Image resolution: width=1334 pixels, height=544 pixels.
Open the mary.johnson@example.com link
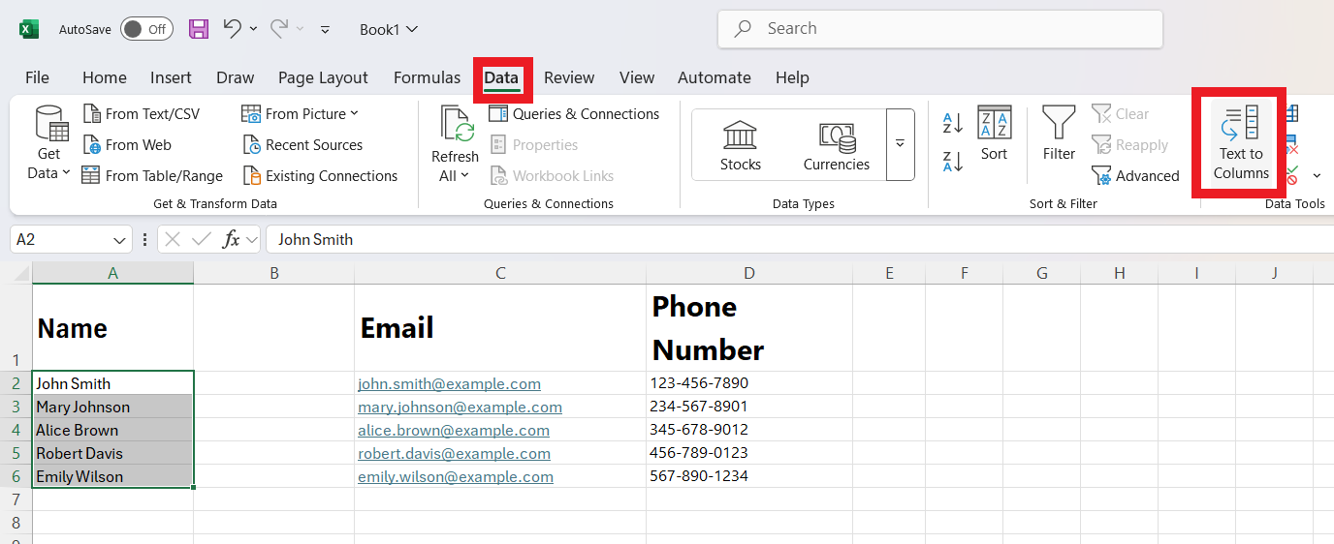point(461,408)
